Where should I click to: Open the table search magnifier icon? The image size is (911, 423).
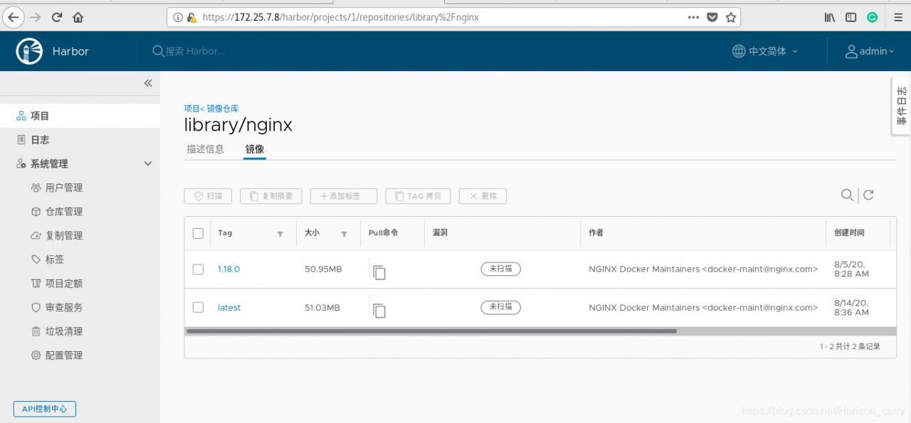(847, 195)
